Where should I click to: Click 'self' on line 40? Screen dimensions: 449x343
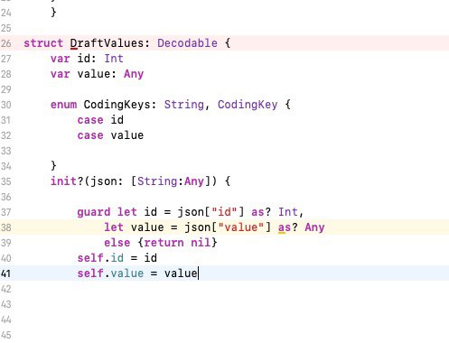tap(90, 258)
